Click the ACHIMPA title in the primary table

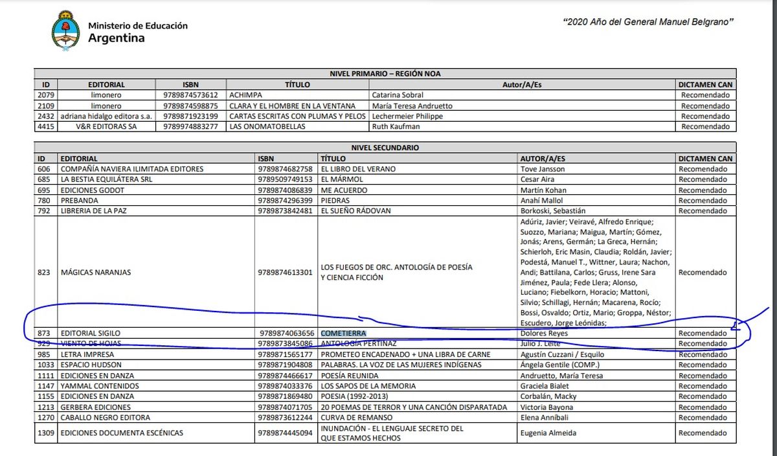[247, 95]
